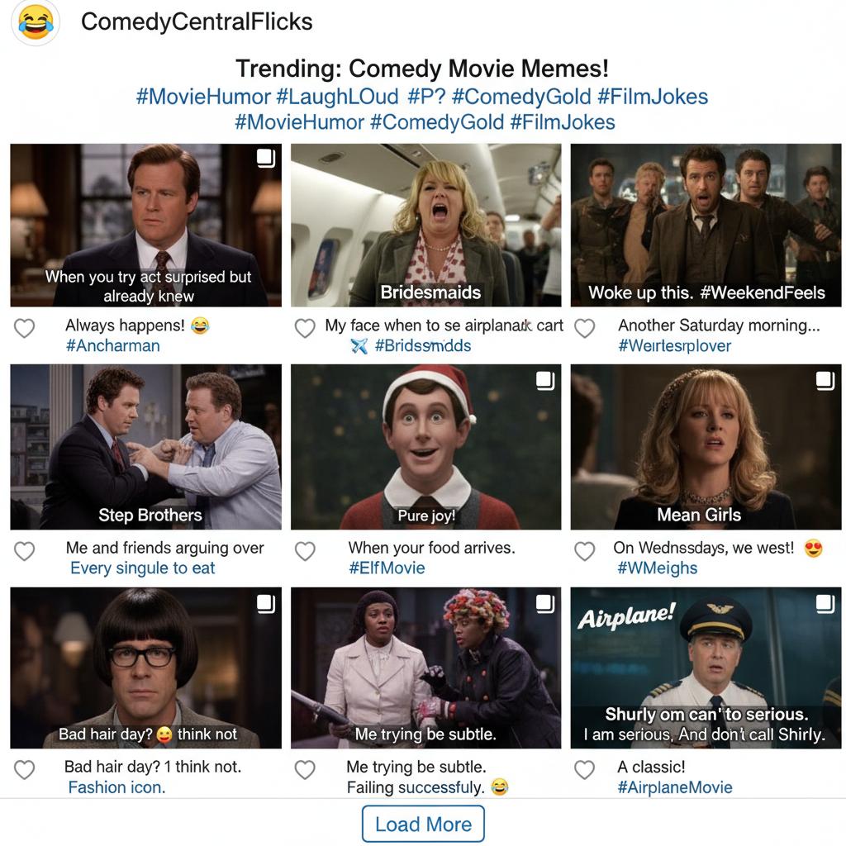Viewport: 846px width, 846px height.
Task: Tap the heart under the Bridesmaids post
Action: [x=305, y=328]
